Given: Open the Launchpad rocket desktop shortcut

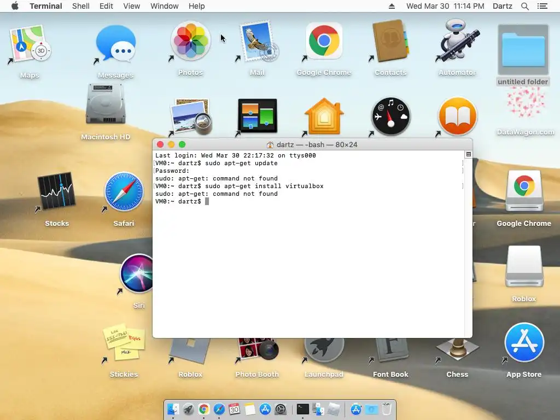Looking at the screenshot, I should [x=324, y=350].
